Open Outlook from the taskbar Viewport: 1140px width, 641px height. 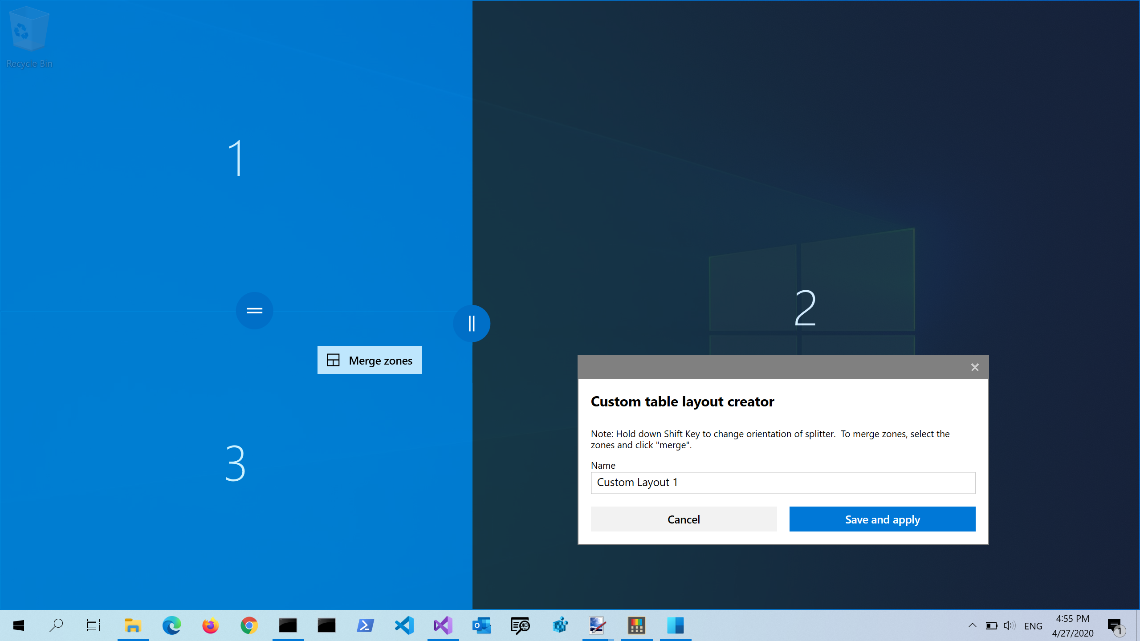tap(481, 625)
